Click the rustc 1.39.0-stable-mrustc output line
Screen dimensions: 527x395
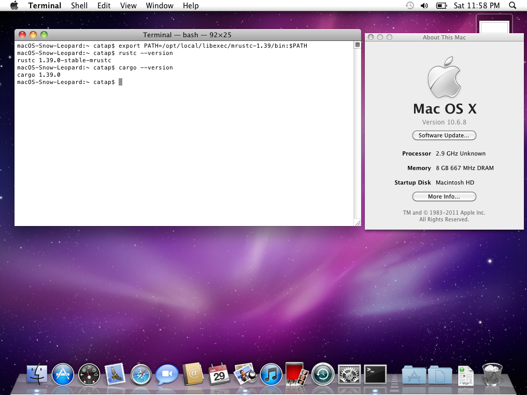click(64, 60)
